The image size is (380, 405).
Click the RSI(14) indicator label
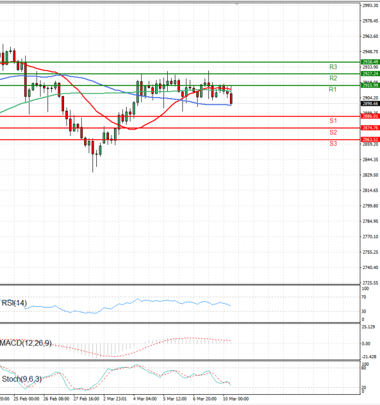click(x=15, y=303)
